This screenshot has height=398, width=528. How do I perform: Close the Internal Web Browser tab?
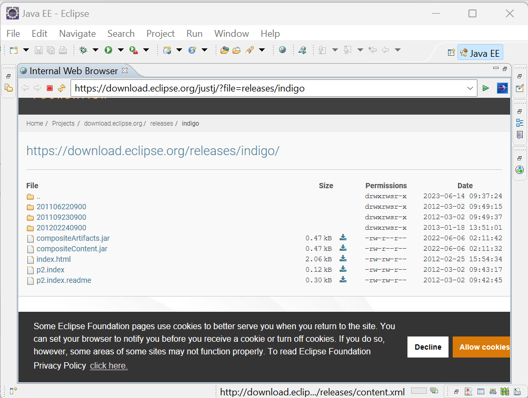point(125,70)
